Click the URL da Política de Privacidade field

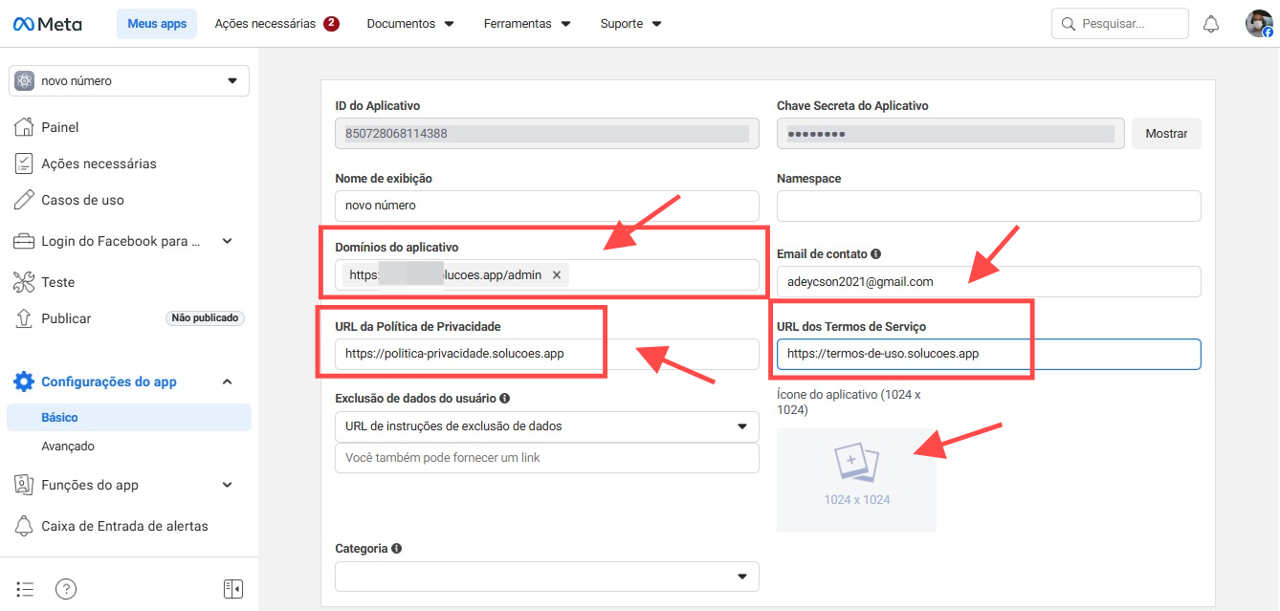pos(547,354)
